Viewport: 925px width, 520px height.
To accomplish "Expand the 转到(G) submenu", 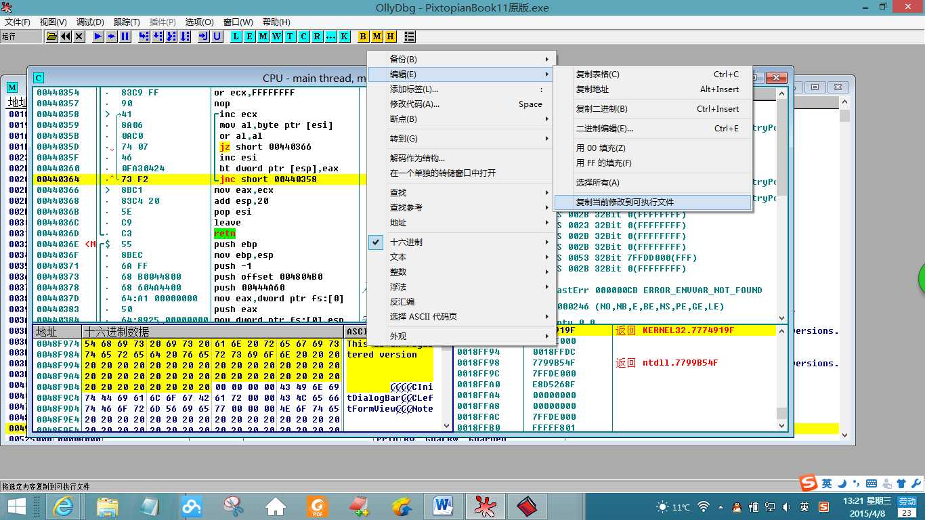I will [461, 139].
